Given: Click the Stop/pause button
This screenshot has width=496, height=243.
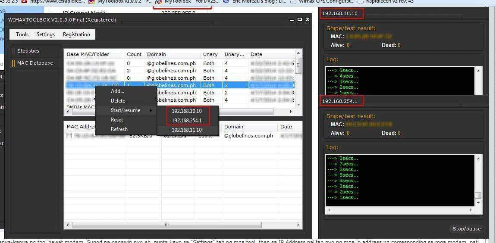Looking at the screenshot, I should [x=467, y=229].
